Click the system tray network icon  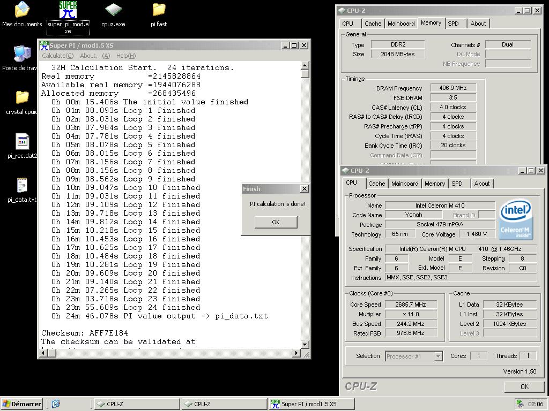coord(520,404)
